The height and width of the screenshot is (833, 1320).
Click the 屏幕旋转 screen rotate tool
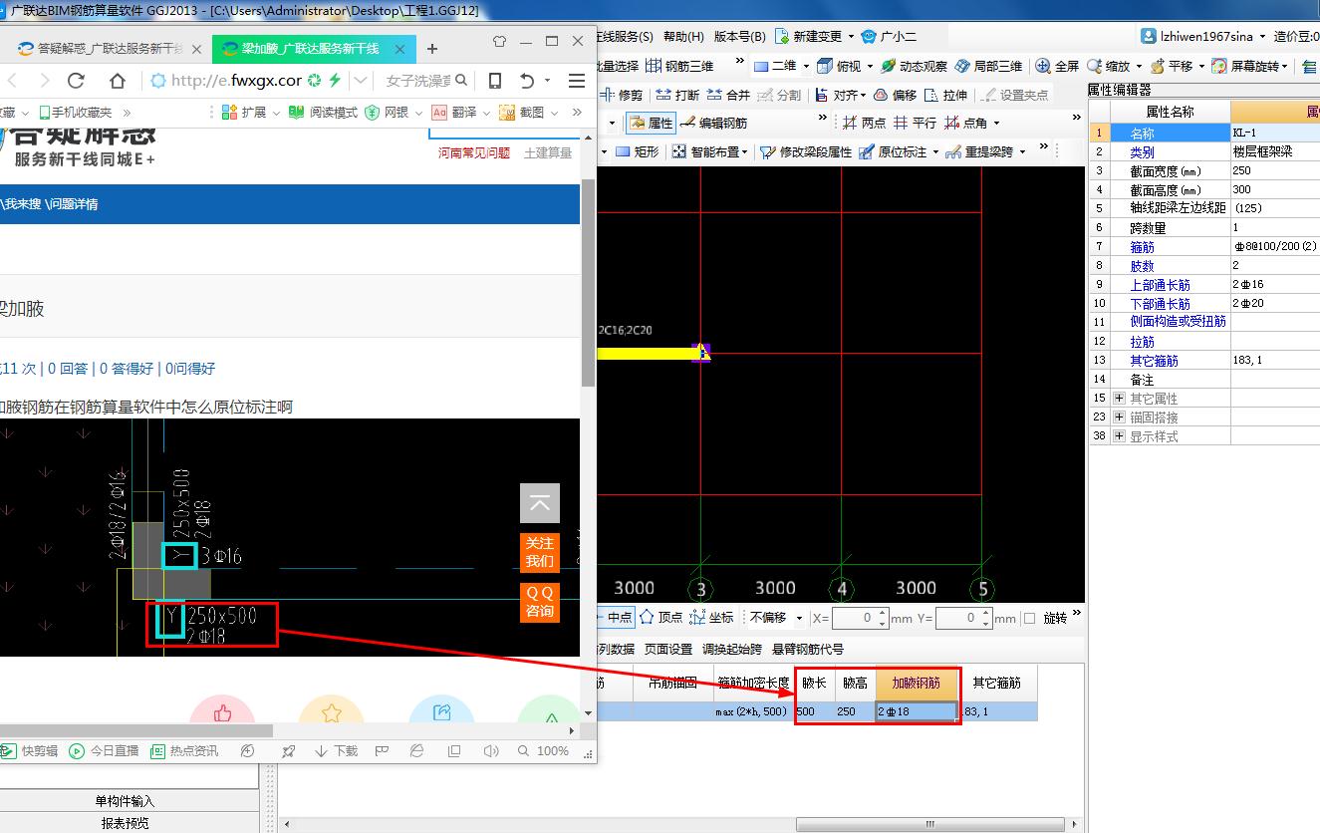1246,66
